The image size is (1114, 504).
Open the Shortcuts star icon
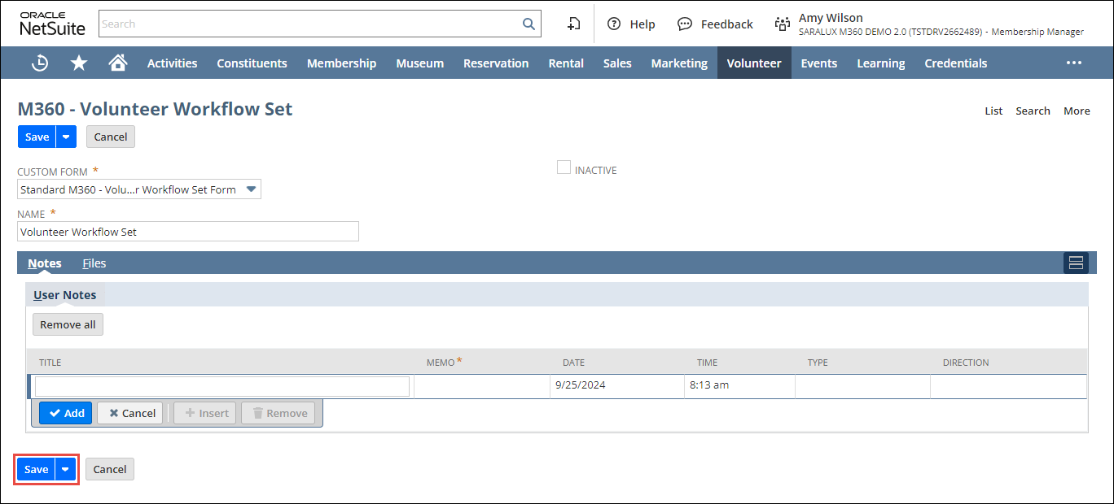tap(79, 63)
